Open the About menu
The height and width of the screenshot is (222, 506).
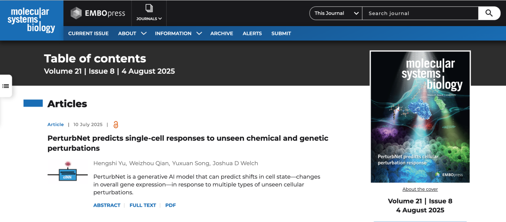point(127,33)
